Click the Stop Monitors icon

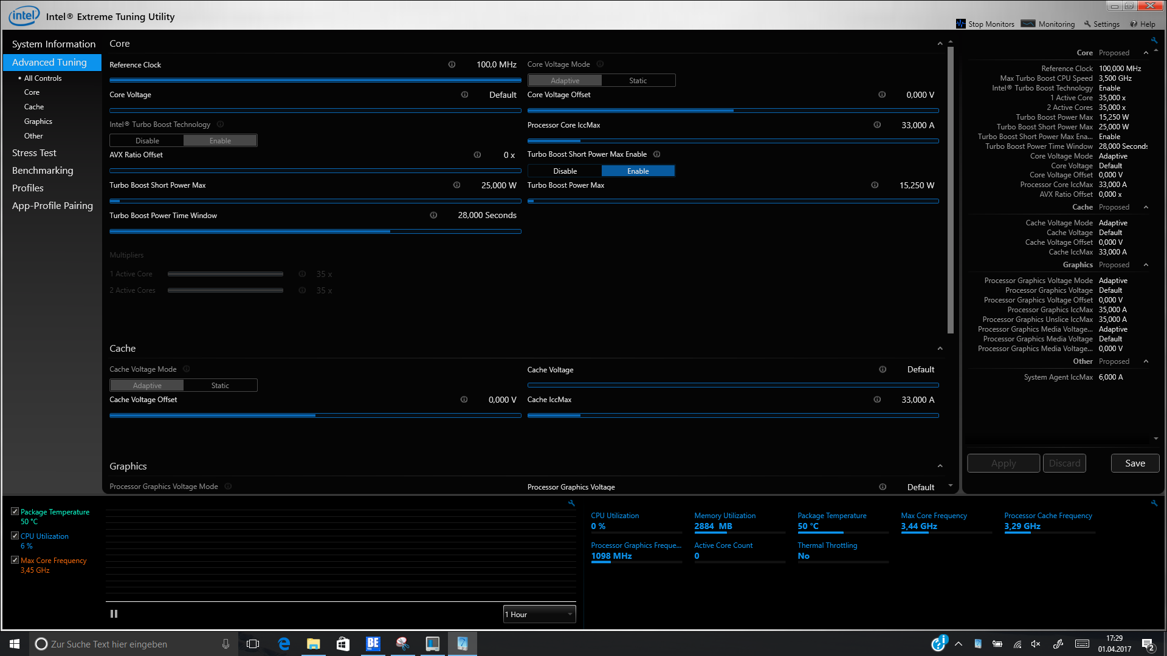[961, 24]
